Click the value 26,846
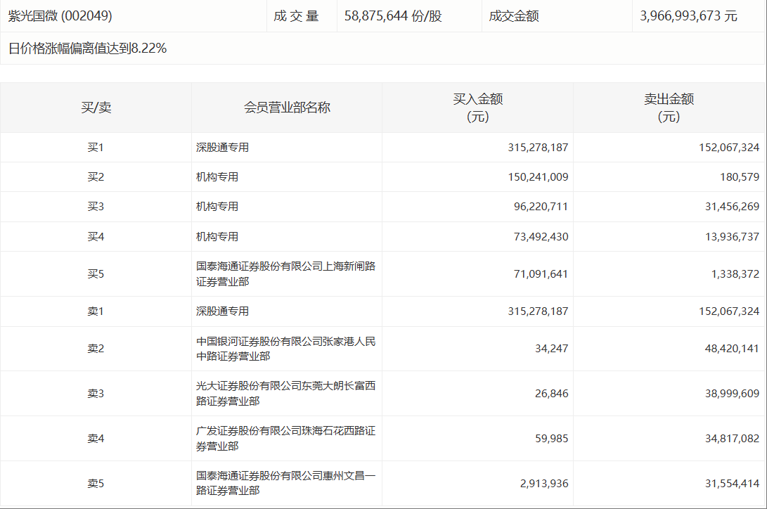 552,394
